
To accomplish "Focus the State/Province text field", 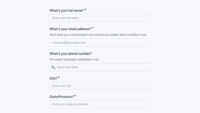I will [100, 104].
